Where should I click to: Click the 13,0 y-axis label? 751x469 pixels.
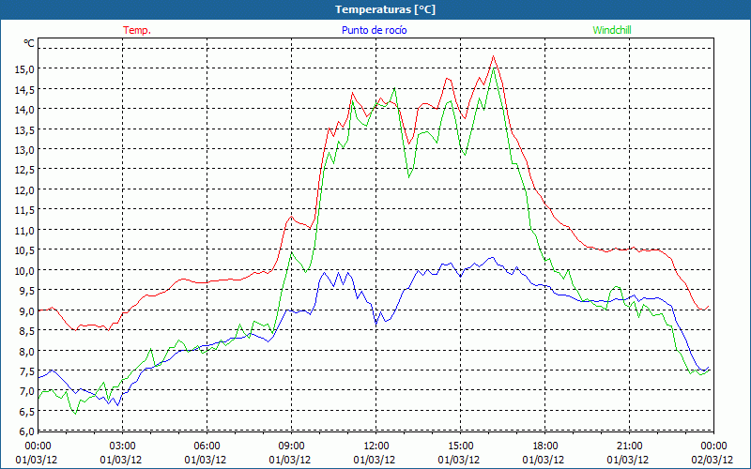[x=26, y=149]
